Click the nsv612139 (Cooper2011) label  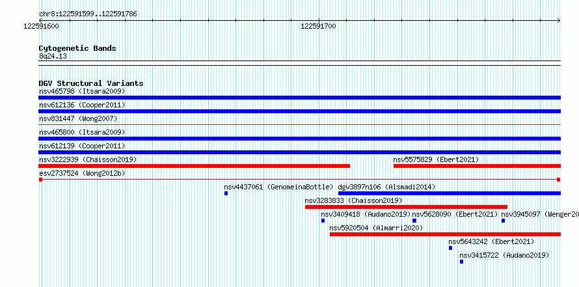82,146
